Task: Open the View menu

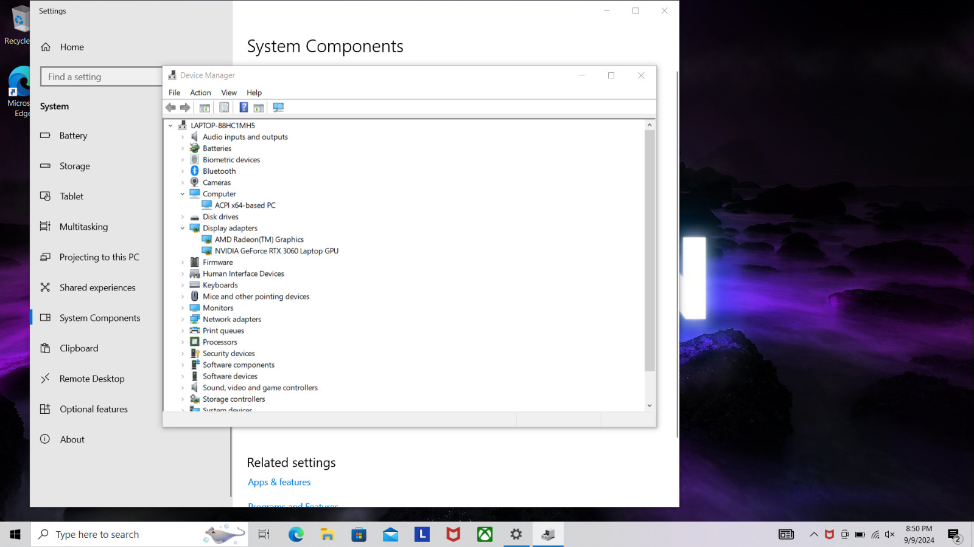Action: (229, 92)
